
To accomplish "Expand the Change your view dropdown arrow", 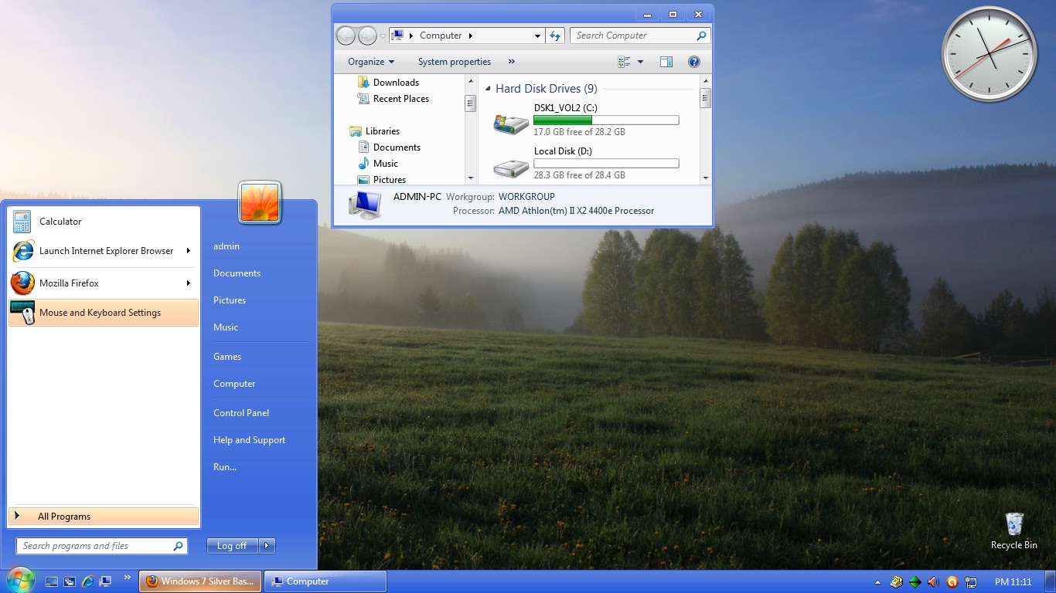I will coord(640,61).
